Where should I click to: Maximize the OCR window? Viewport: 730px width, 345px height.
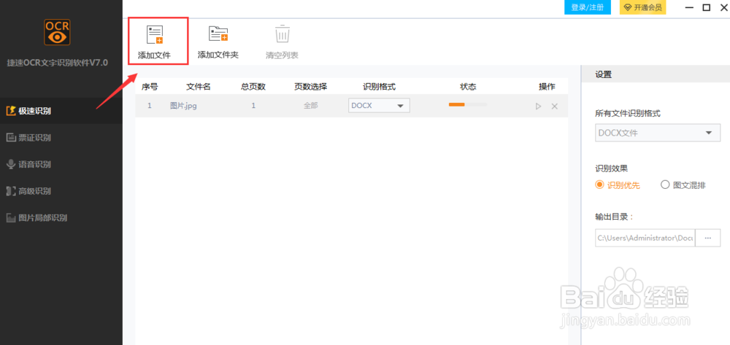point(706,7)
